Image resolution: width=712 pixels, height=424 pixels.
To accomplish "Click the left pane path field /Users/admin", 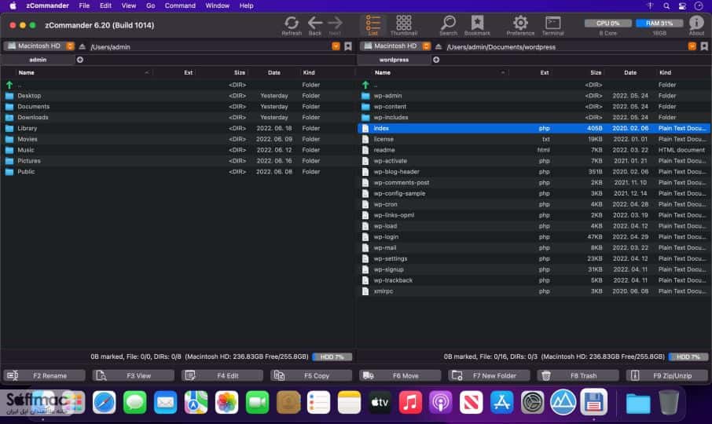I will click(209, 46).
